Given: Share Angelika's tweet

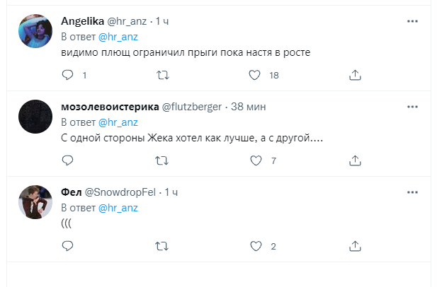Looking at the screenshot, I should tap(356, 75).
